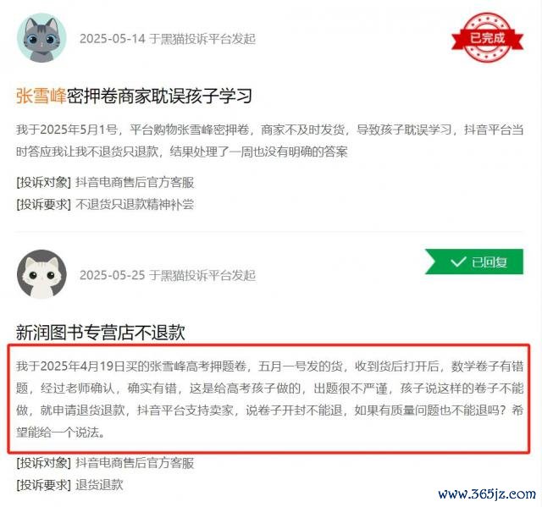The width and height of the screenshot is (542, 507).
Task: Click the second [投诉要求] label
Action: [x=43, y=485]
